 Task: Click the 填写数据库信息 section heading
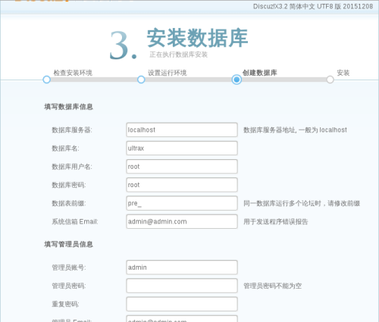pos(69,107)
